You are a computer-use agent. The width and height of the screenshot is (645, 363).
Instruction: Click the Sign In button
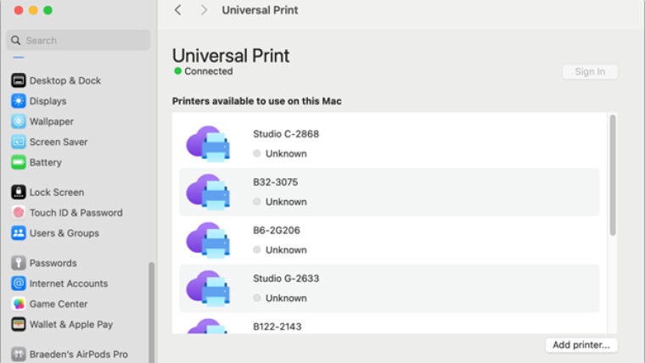(590, 71)
